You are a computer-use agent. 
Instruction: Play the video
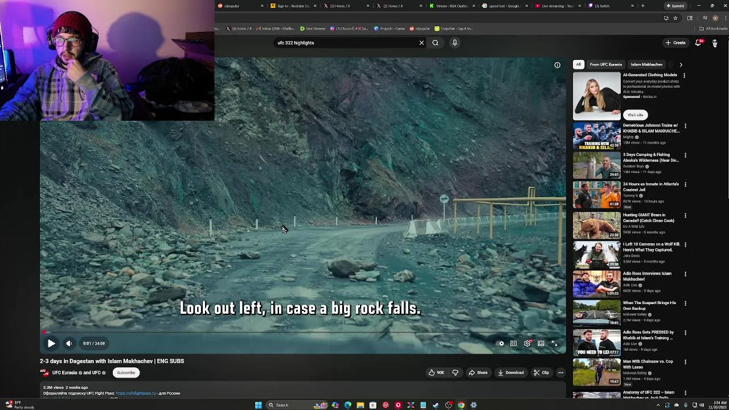point(51,343)
